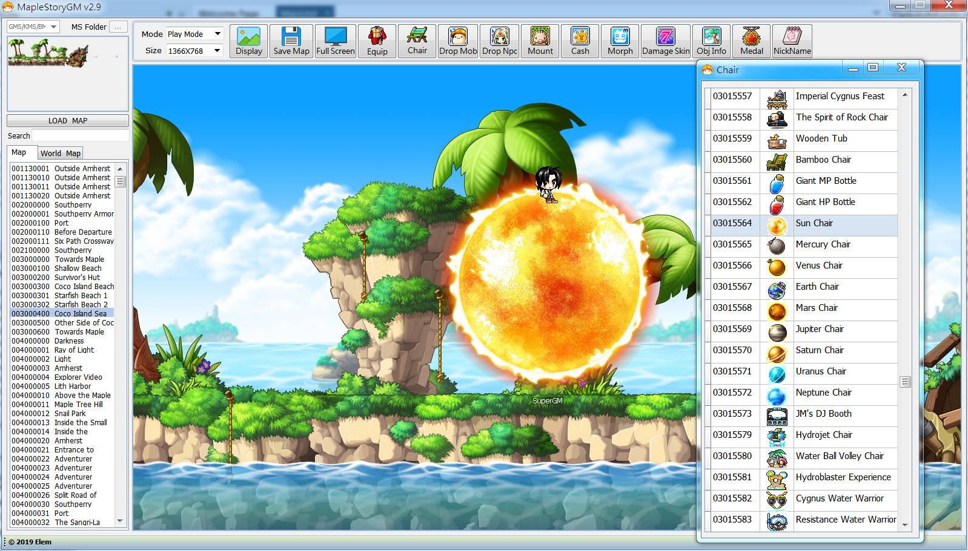The image size is (968, 551).
Task: Click the Chair list scrollbar thumb
Action: pos(905,382)
